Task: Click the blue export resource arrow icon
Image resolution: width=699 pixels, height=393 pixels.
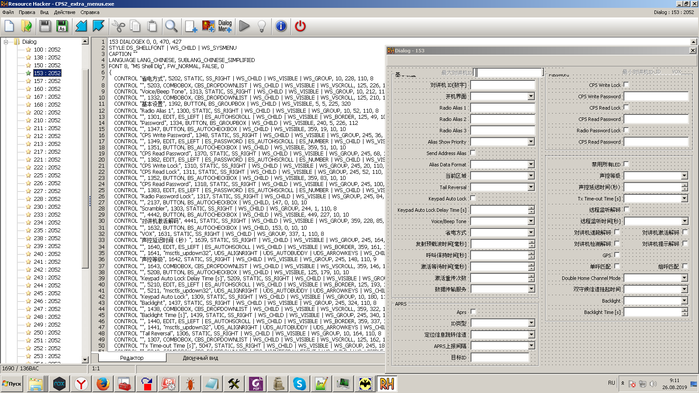Action: (98, 26)
